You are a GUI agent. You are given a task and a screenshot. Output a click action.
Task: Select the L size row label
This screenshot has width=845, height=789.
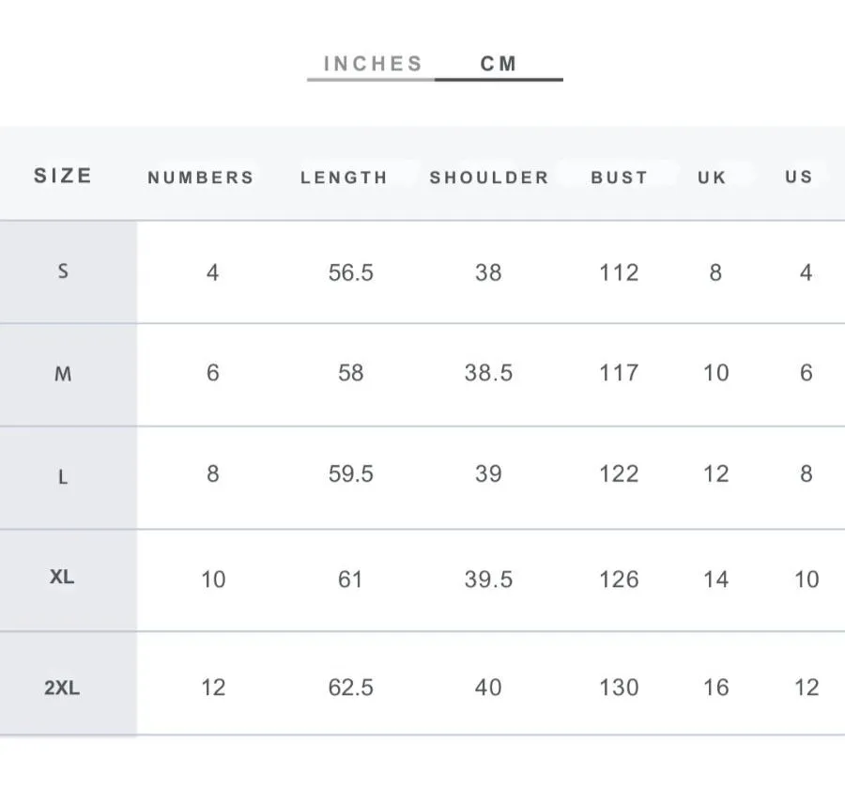(63, 477)
